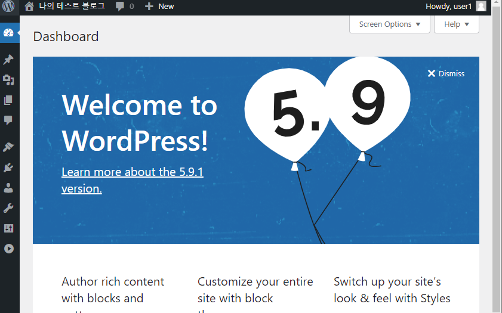Expand Screen Options panel

[390, 24]
